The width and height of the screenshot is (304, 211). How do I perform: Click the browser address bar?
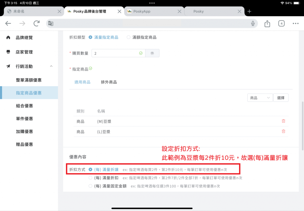tap(152, 23)
